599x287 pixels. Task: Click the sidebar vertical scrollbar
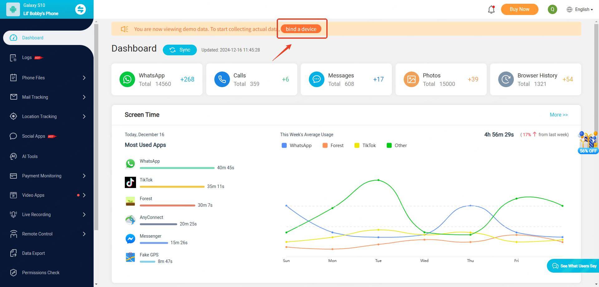pyautogui.click(x=96, y=126)
